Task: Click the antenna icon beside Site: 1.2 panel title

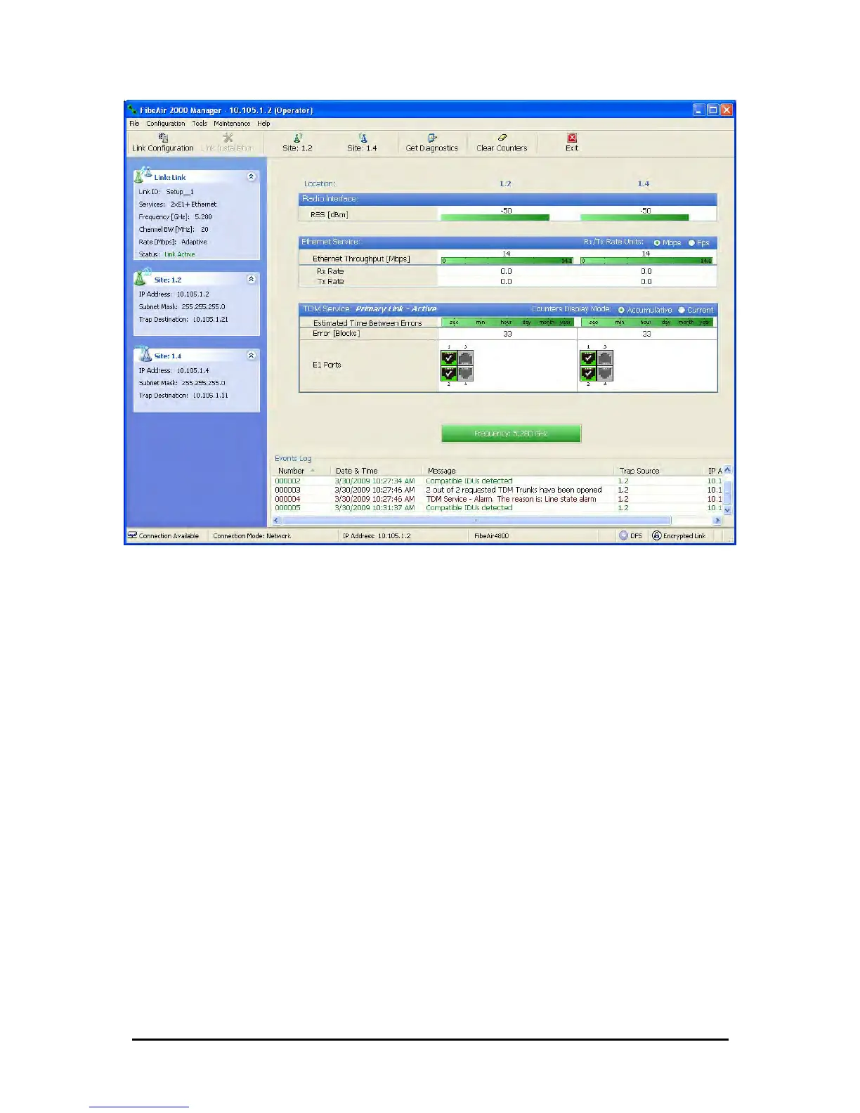Action: point(143,277)
